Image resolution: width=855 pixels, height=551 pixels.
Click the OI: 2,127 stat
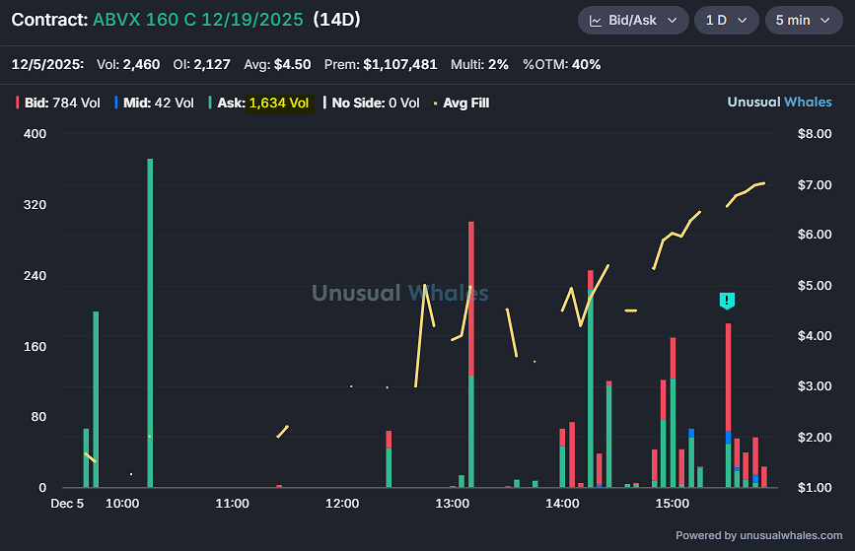202,64
